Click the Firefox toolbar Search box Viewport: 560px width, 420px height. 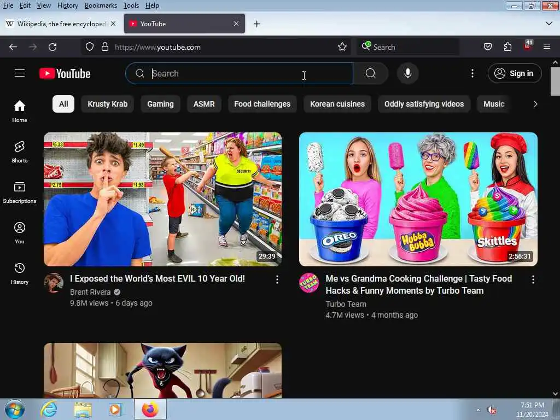(x=408, y=47)
